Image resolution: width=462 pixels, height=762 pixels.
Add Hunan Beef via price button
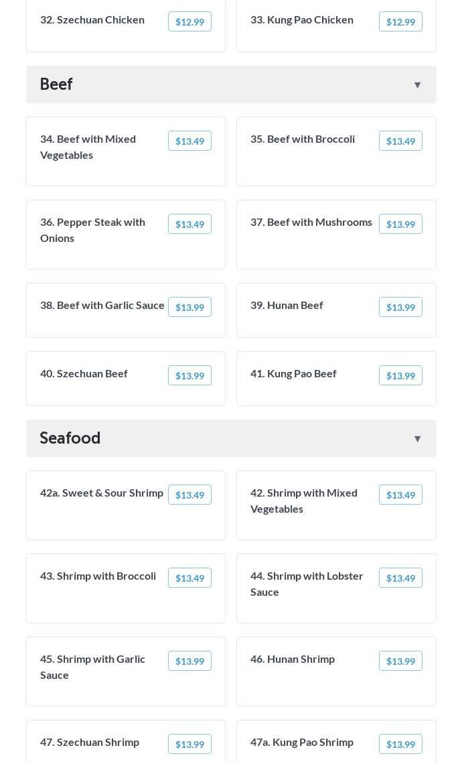(400, 307)
